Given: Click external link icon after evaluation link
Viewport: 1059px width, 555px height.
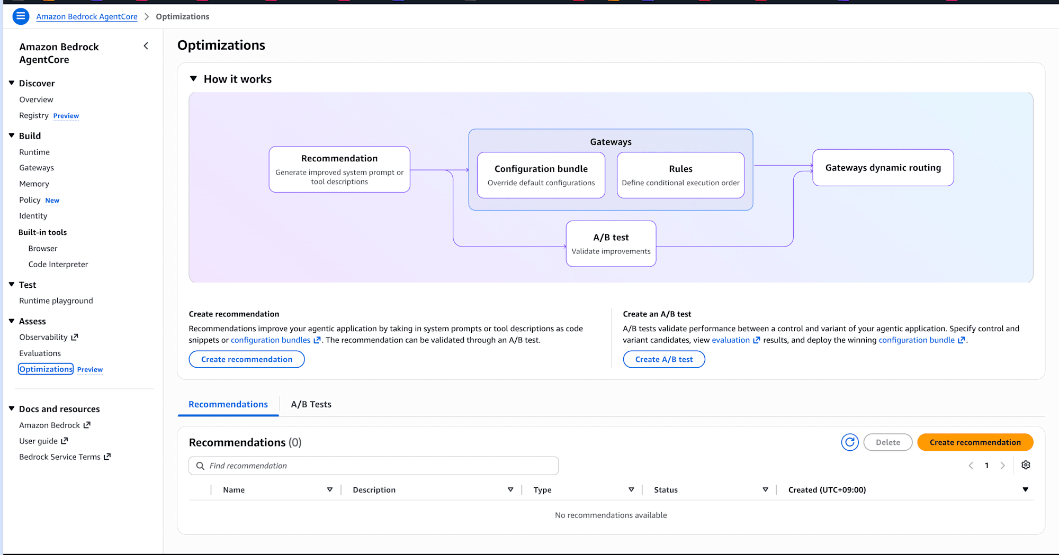Looking at the screenshot, I should click(x=757, y=340).
